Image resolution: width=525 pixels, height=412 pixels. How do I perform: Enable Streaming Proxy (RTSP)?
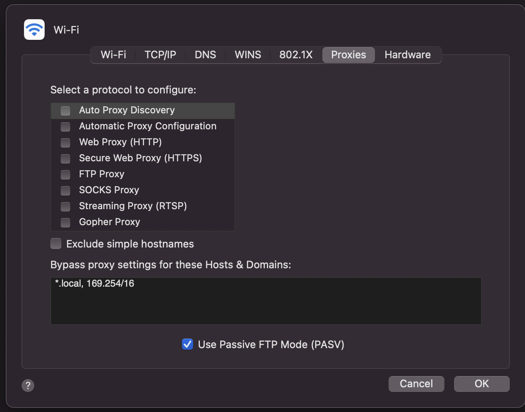pos(65,206)
